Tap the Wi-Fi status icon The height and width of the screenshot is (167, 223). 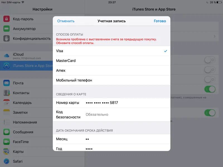coord(23,2)
